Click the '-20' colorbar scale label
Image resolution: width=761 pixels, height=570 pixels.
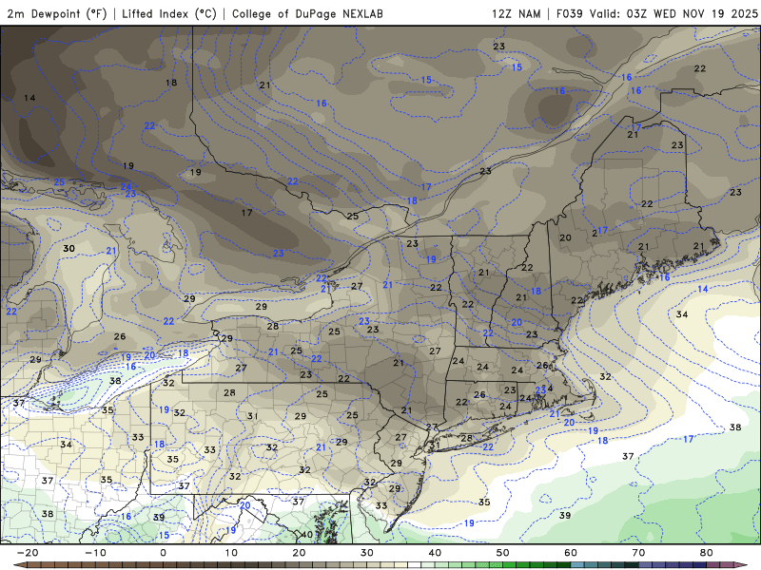28,553
